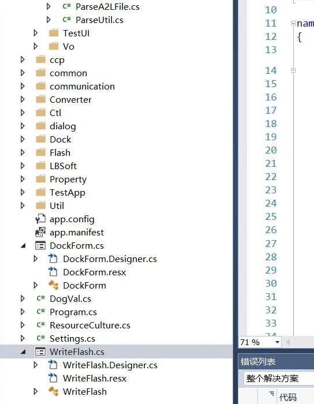This screenshot has width=314, height=404.
Task: Select the DogVal.cs file
Action: 70,298
